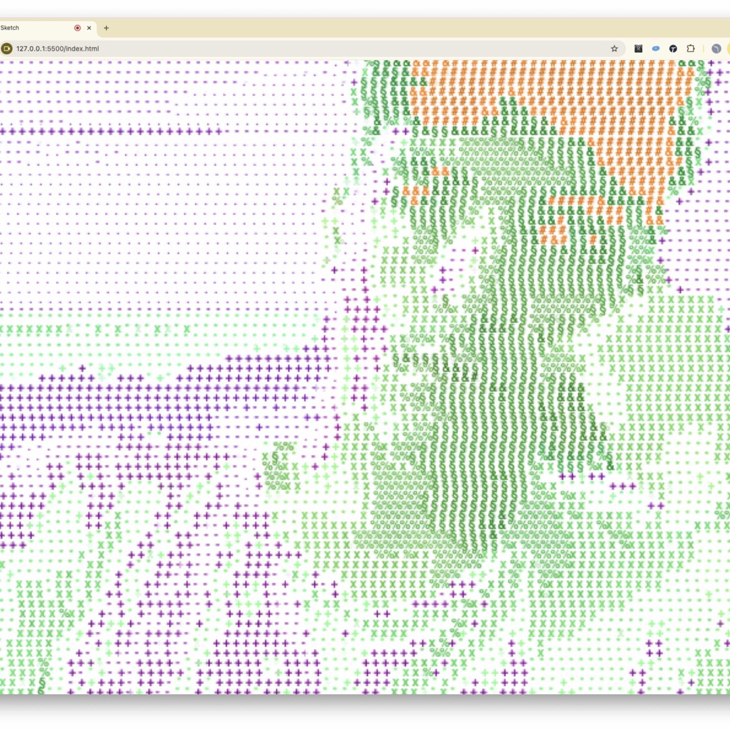730x730 pixels.
Task: Open the blue blob extension icon
Action: click(x=656, y=49)
